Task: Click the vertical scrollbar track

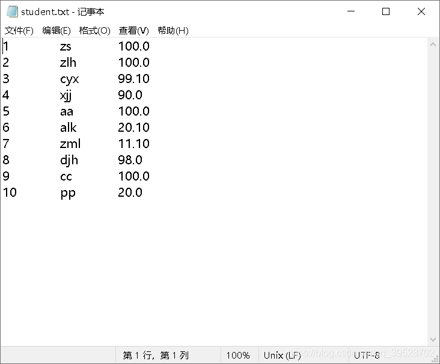Action: [x=433, y=193]
